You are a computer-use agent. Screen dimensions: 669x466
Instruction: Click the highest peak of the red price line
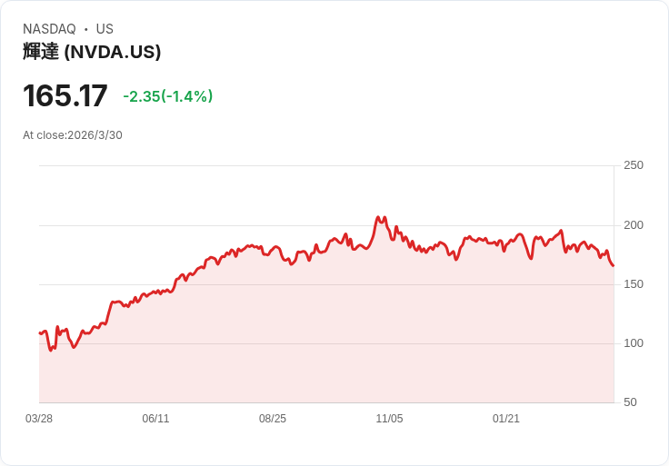pyautogui.click(x=377, y=218)
